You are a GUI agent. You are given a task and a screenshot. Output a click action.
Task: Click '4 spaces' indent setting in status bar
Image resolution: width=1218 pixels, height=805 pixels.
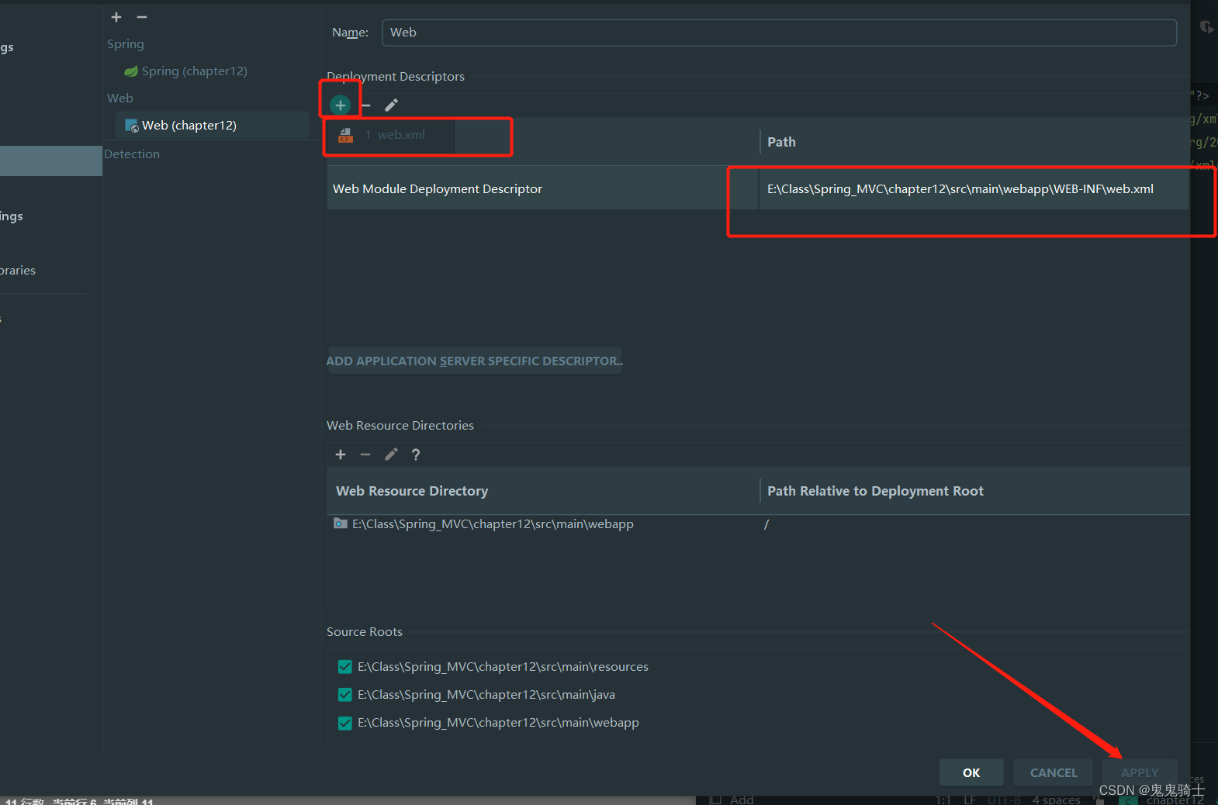click(1056, 800)
